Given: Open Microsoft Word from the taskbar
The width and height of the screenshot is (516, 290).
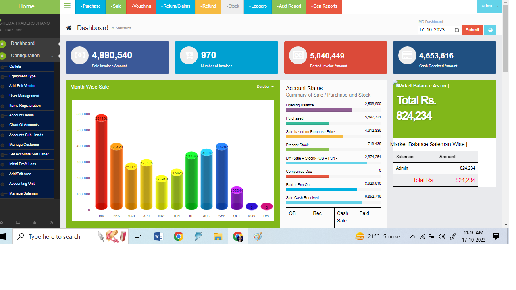Looking at the screenshot, I should (158, 236).
